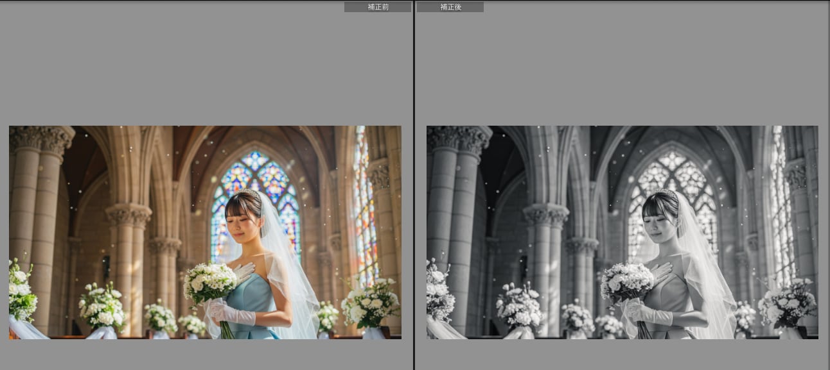Image resolution: width=830 pixels, height=370 pixels.
Task: Click far-right flower arrangement in after photo
Action: (788, 303)
